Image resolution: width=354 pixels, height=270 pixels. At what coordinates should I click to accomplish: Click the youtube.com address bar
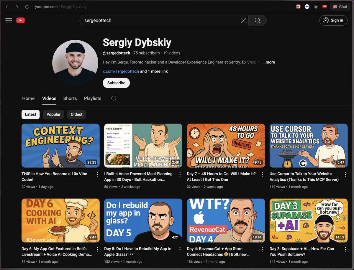(x=61, y=6)
